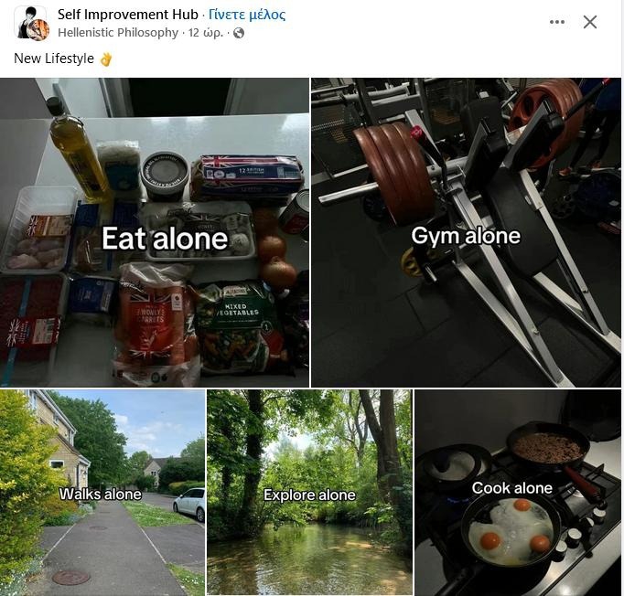
Task: Click the OK hand emoji in caption
Action: tap(106, 59)
